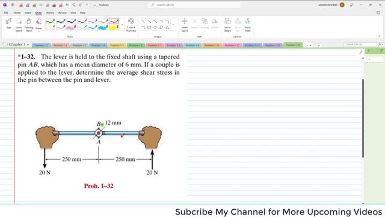Image resolution: width=385 pixels, height=217 pixels.
Task: Open the Problem 1-5 section tab
Action: (x=117, y=45)
